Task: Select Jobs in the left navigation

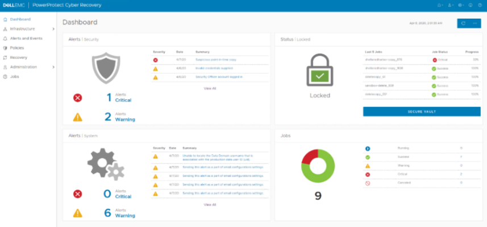Action: click(15, 76)
